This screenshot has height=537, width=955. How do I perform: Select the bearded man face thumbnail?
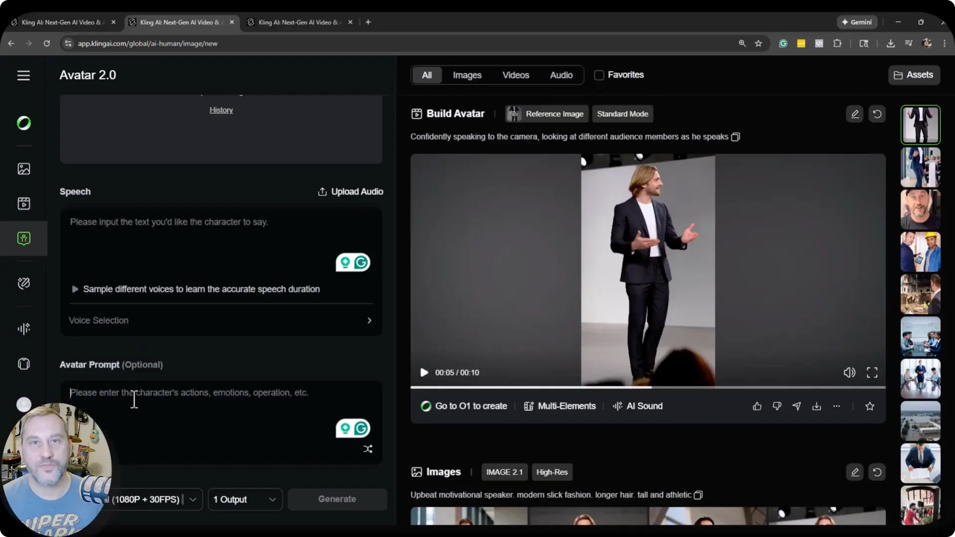point(920,209)
